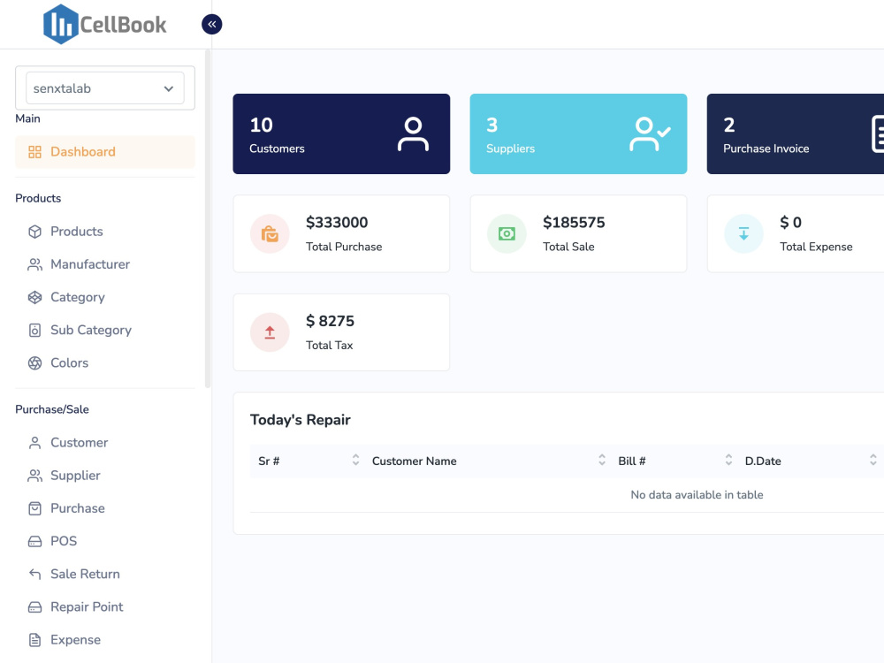Open the Sub Category page
Viewport: 884px width, 663px height.
click(x=91, y=330)
